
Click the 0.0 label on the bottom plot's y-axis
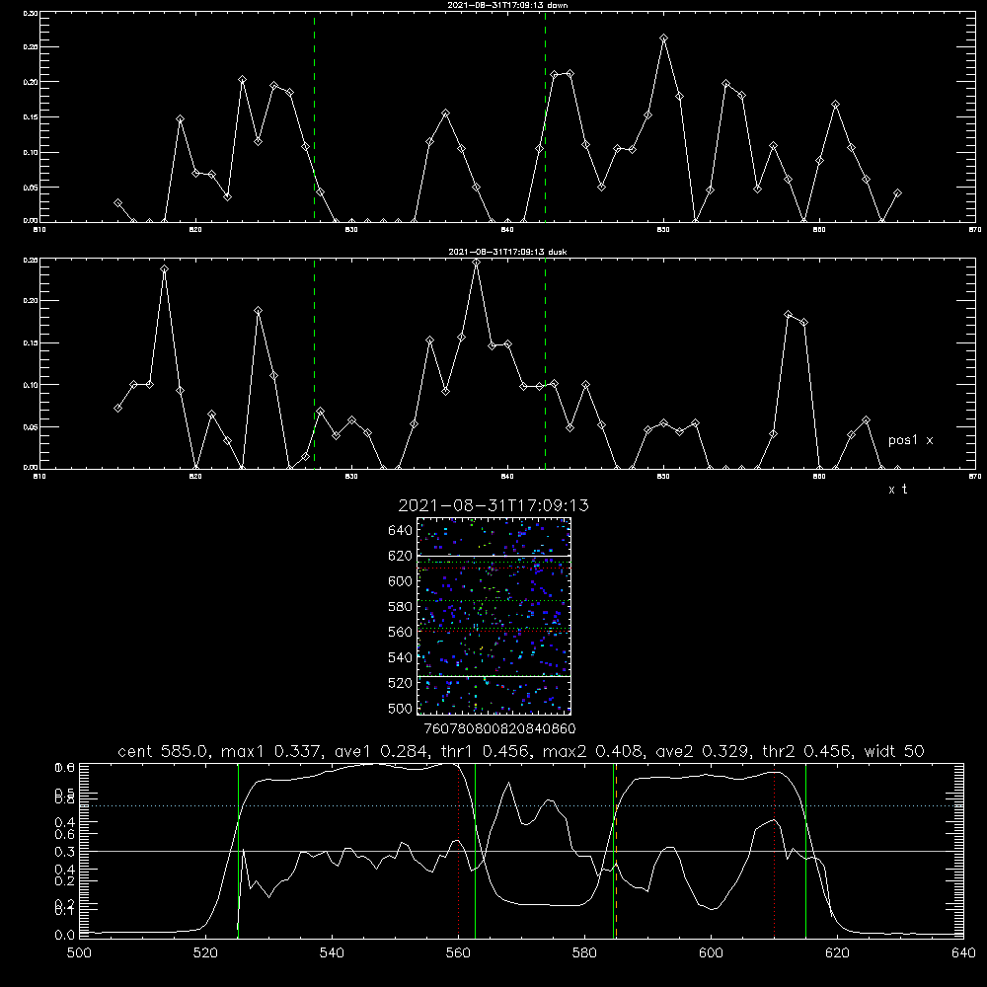point(65,935)
